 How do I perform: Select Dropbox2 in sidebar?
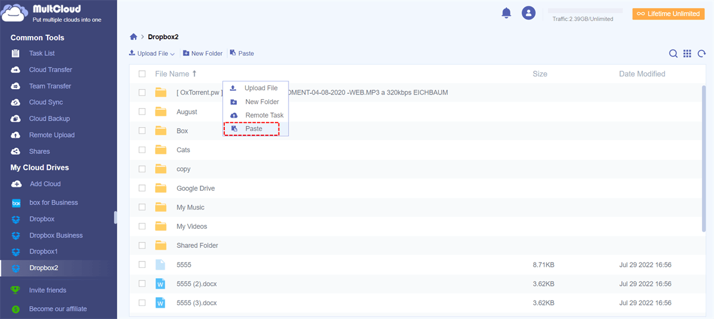pyautogui.click(x=58, y=269)
